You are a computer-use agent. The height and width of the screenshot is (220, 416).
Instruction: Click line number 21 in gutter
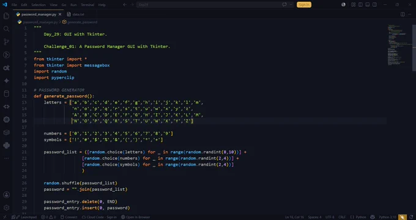click(24, 152)
